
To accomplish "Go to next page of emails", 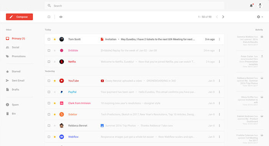I will pyautogui.click(x=223, y=17).
